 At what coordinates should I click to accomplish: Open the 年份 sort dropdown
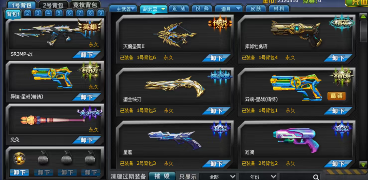(258, 177)
